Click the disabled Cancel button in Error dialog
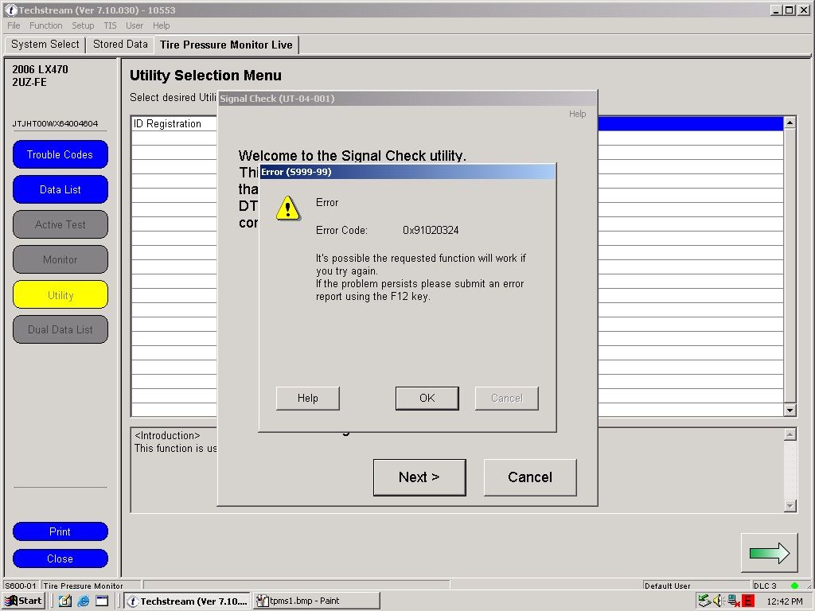 (x=507, y=398)
